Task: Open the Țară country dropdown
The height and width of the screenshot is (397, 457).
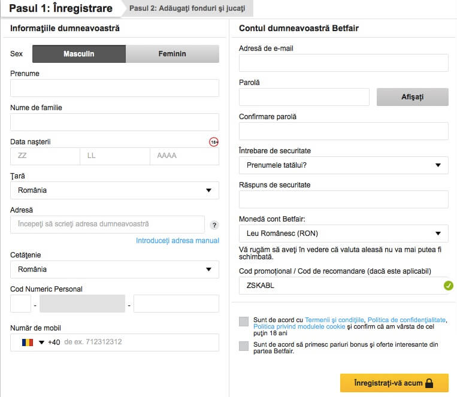Action: tap(114, 190)
